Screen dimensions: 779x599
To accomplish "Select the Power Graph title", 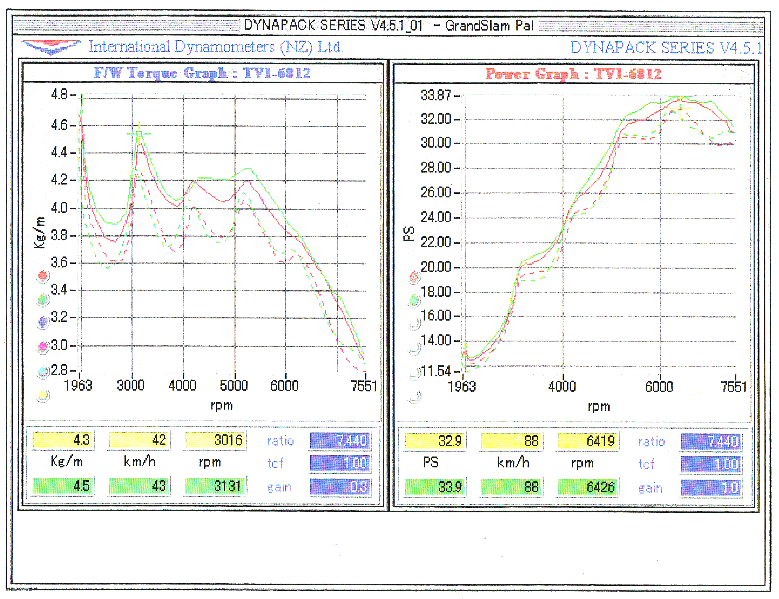I will (x=573, y=74).
